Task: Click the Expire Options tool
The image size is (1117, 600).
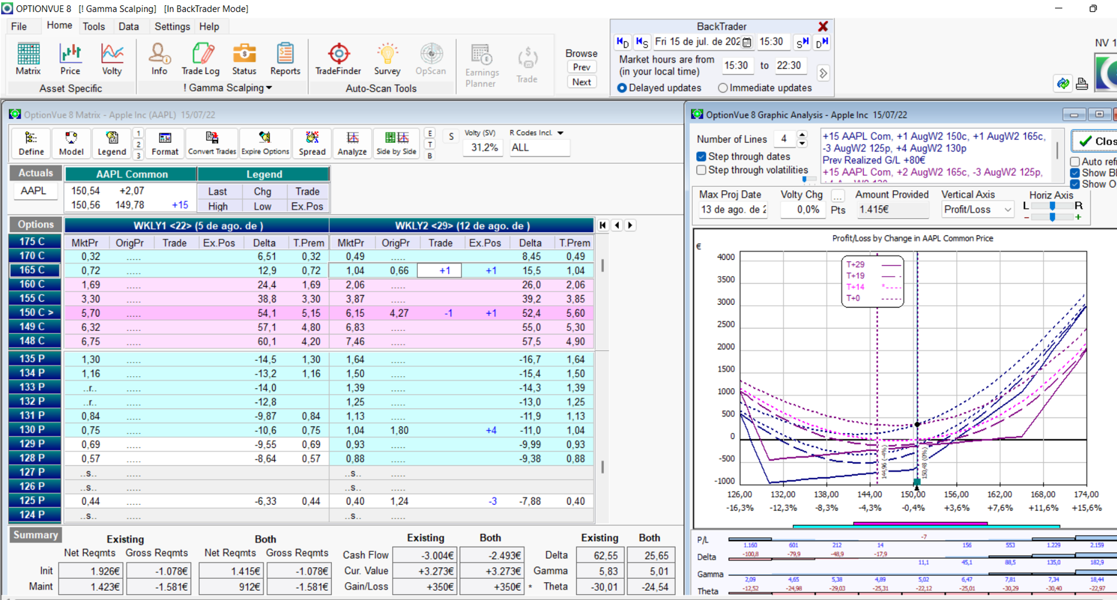Action: 265,143
